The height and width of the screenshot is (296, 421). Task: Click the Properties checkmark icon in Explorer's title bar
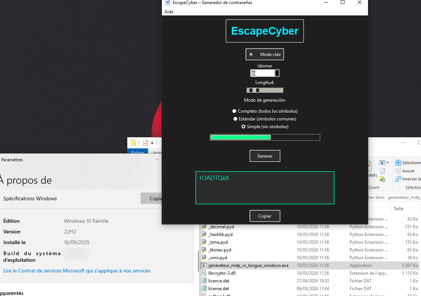(145, 142)
